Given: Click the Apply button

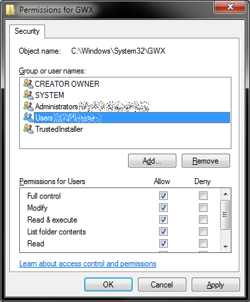Looking at the screenshot, I should pyautogui.click(x=216, y=284).
